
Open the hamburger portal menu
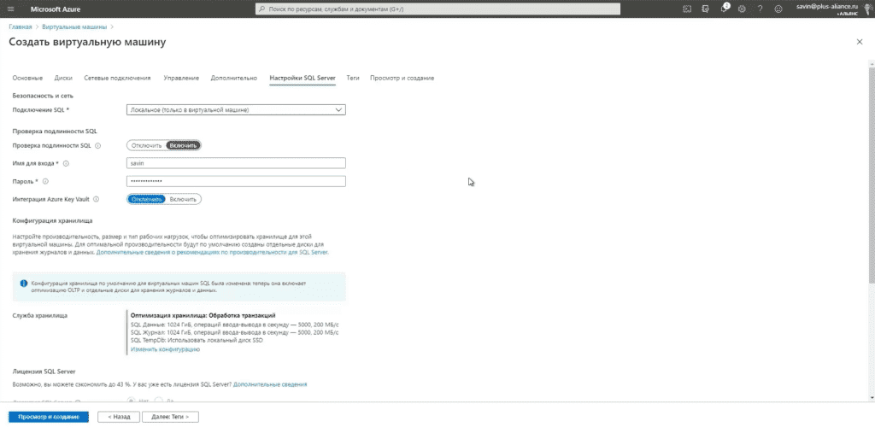point(11,9)
